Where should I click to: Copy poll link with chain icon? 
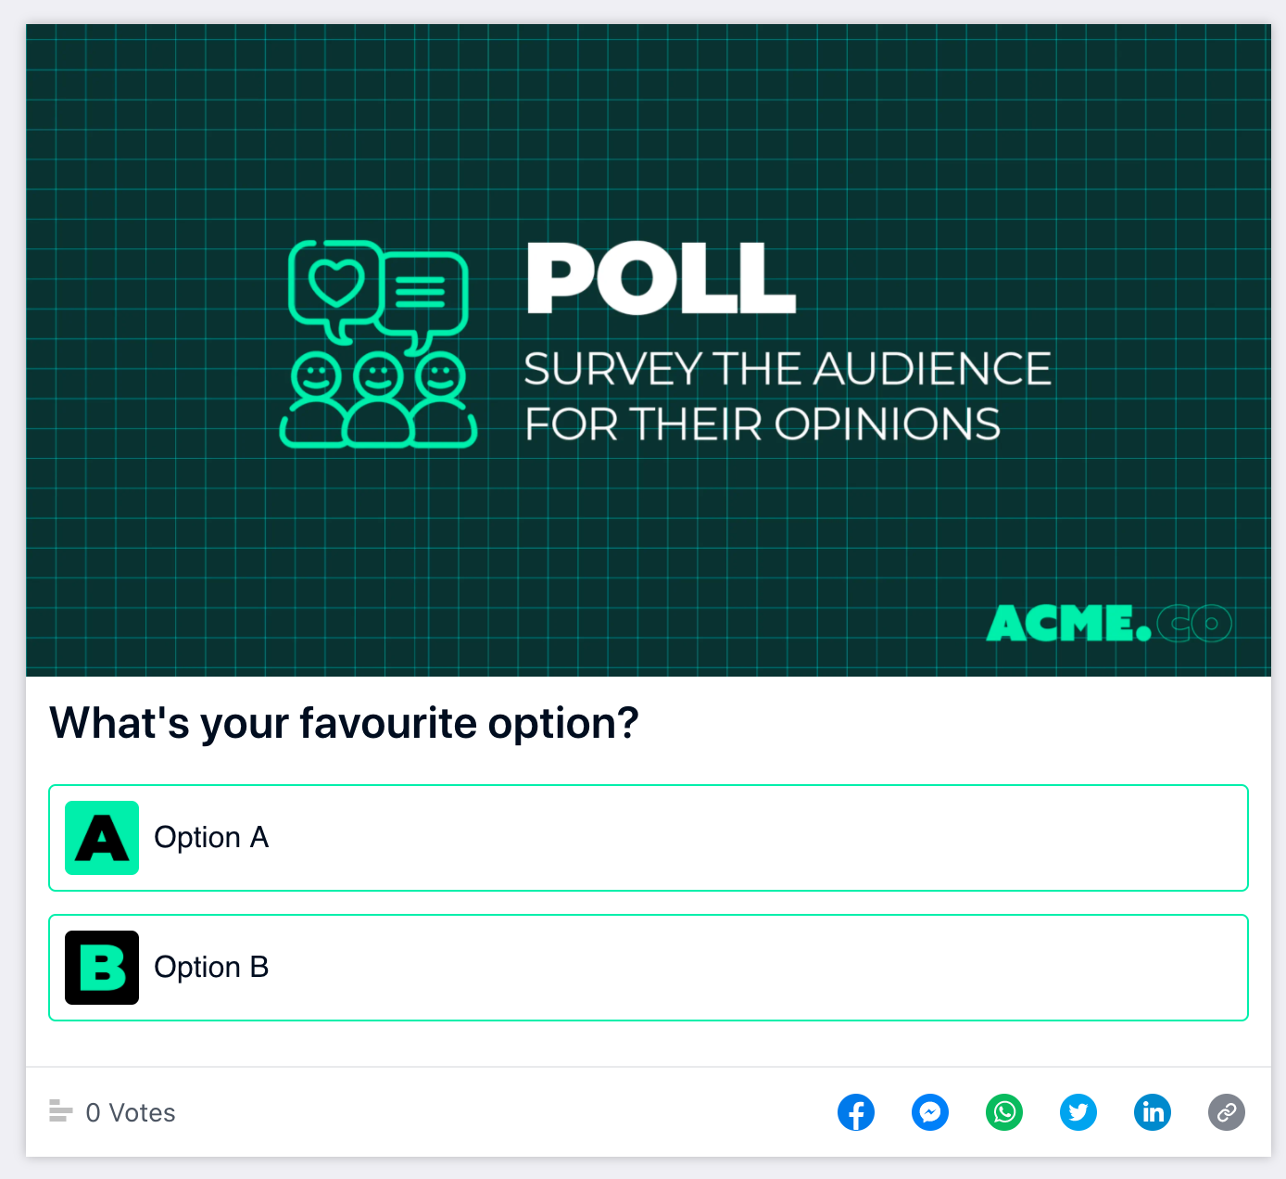[1227, 1112]
